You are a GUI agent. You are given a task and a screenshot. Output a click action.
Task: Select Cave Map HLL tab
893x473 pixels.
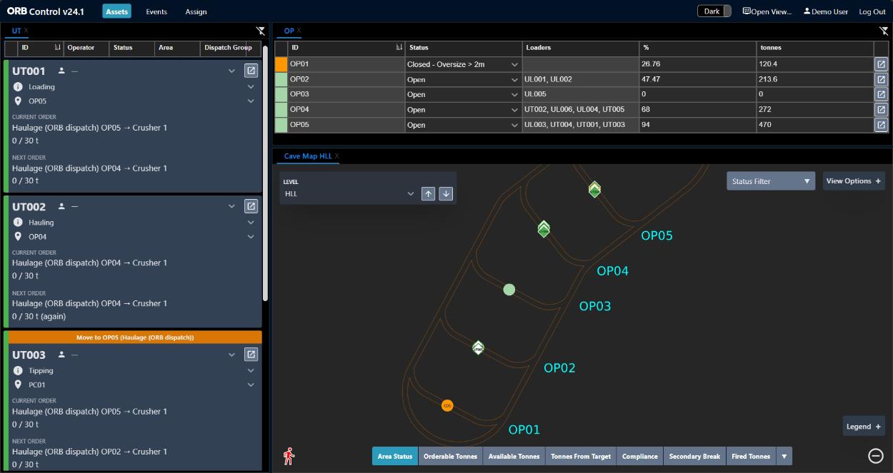coord(308,156)
